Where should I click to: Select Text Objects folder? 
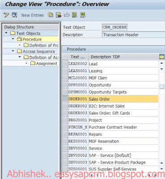(x=25, y=33)
